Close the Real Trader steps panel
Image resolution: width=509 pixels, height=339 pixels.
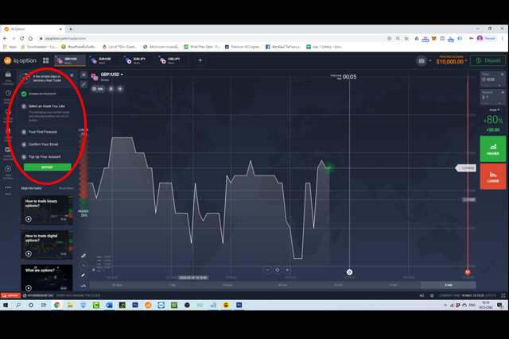tap(72, 75)
